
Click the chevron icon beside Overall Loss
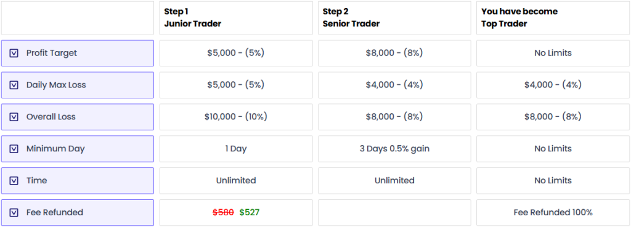click(14, 117)
